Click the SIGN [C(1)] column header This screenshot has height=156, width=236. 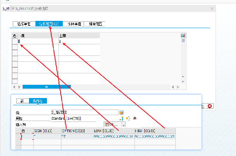(x=47, y=131)
